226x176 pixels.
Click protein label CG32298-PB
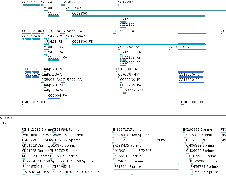[x=133, y=91]
